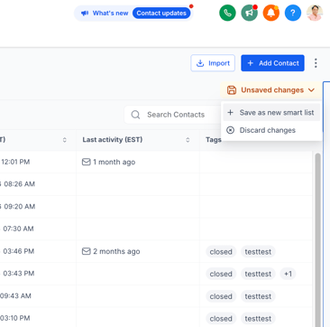Click the mail icon beside 1 month ago
The width and height of the screenshot is (330, 327).
pos(86,162)
